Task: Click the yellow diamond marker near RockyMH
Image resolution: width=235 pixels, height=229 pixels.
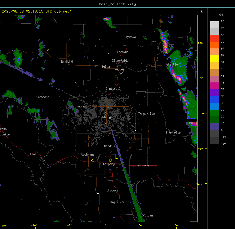Action: click(x=68, y=55)
